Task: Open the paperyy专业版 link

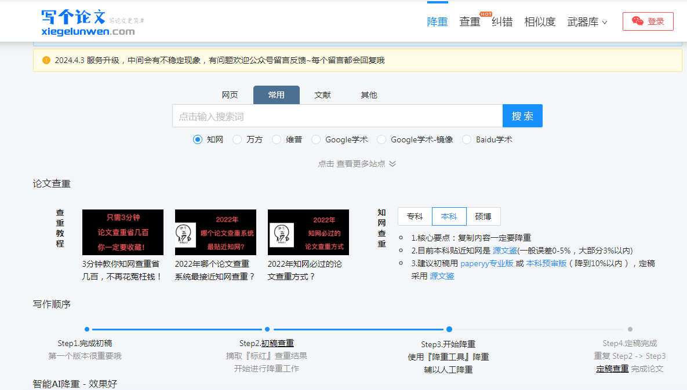Action: 487,263
